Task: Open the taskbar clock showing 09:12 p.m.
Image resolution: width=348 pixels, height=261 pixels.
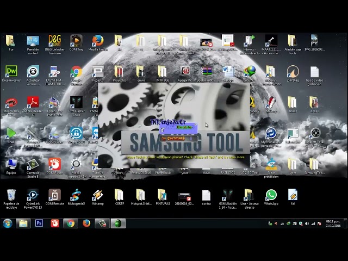Action: [333, 223]
